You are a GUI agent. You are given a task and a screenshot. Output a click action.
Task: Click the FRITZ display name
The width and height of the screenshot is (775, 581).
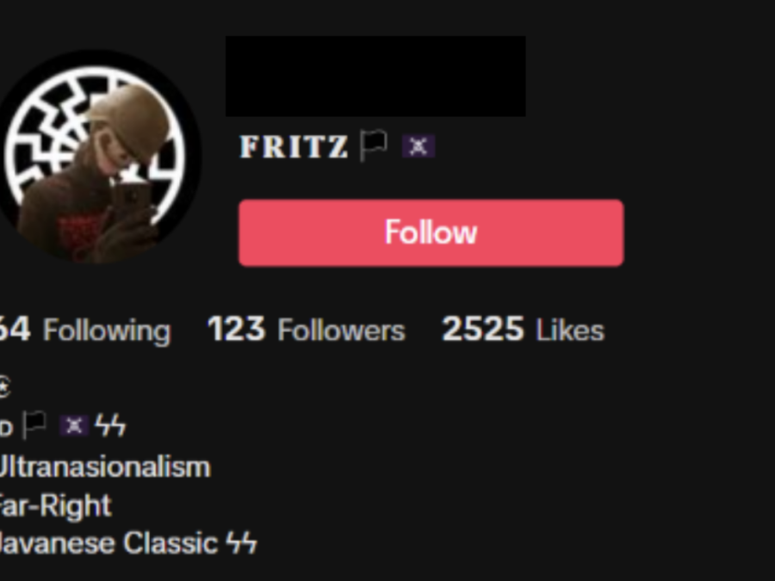tap(294, 146)
